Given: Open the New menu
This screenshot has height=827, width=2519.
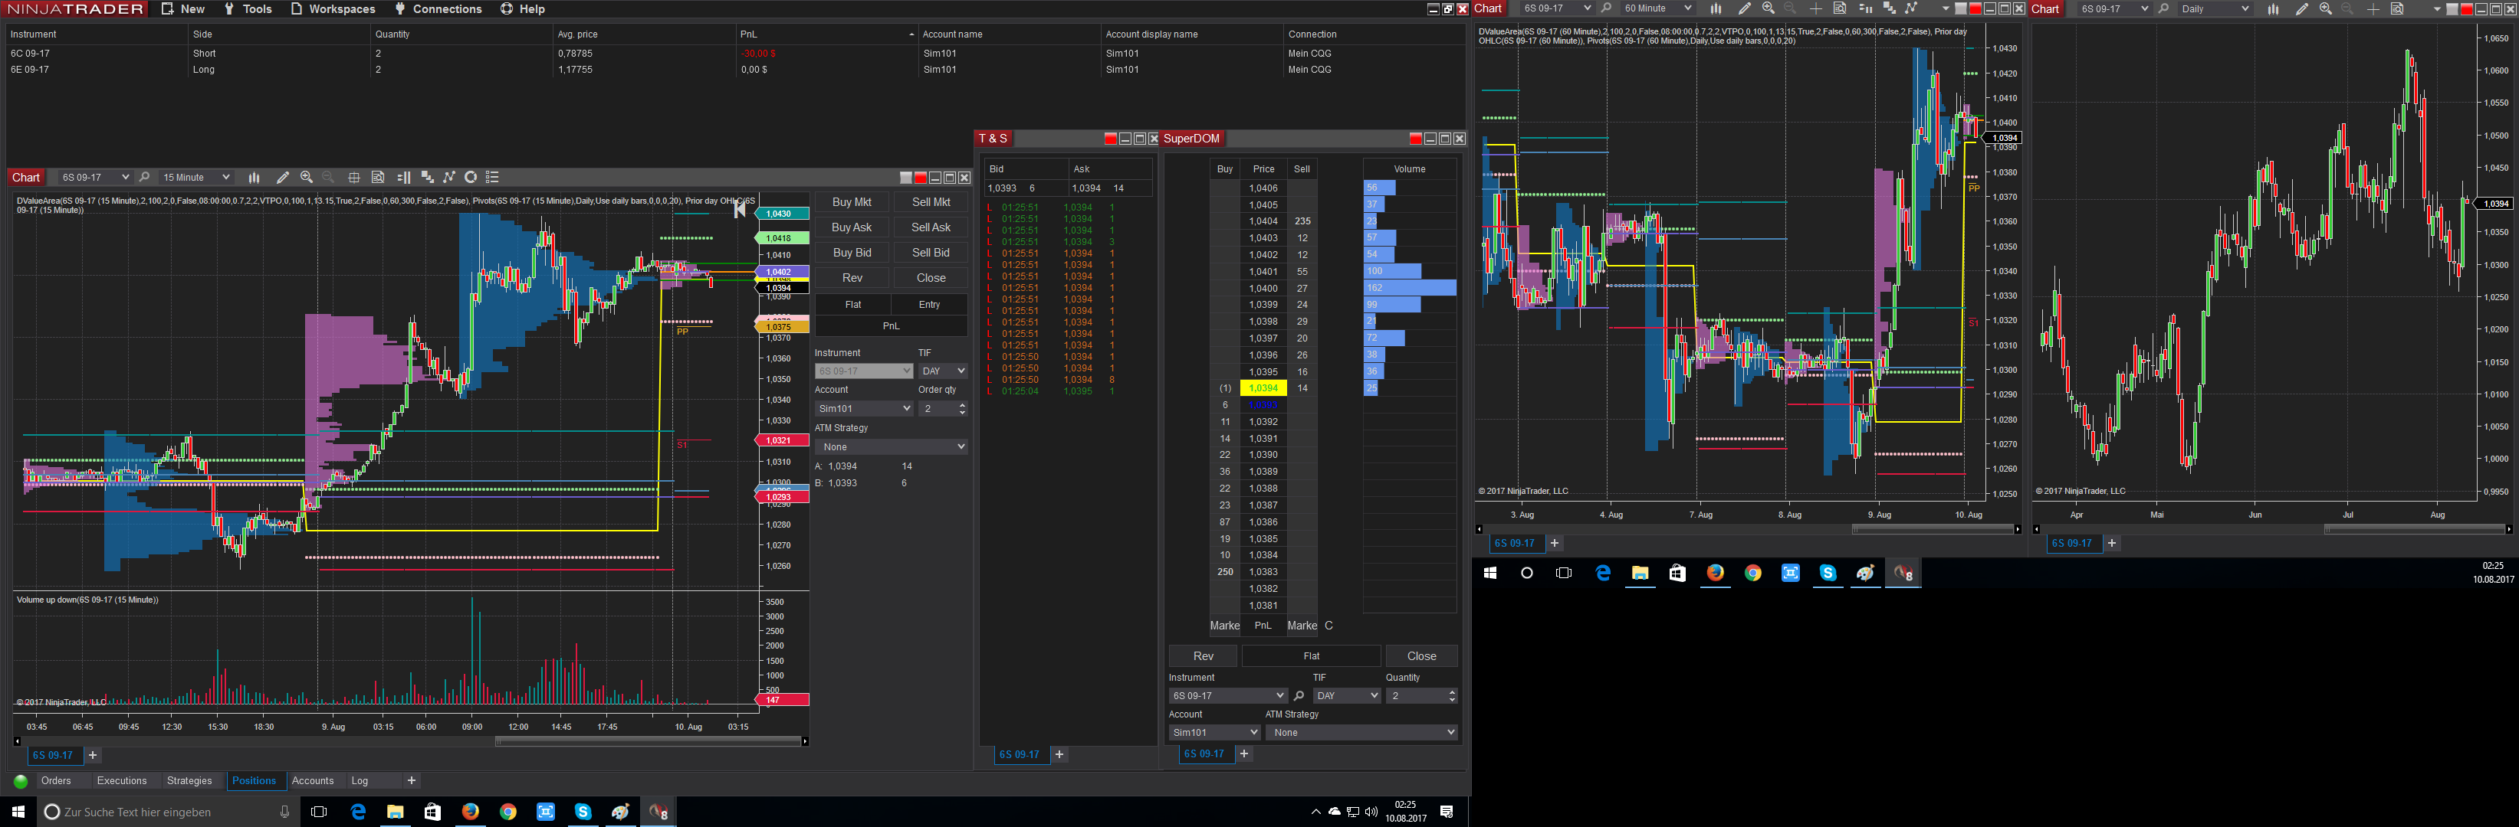Looking at the screenshot, I should coord(183,8).
